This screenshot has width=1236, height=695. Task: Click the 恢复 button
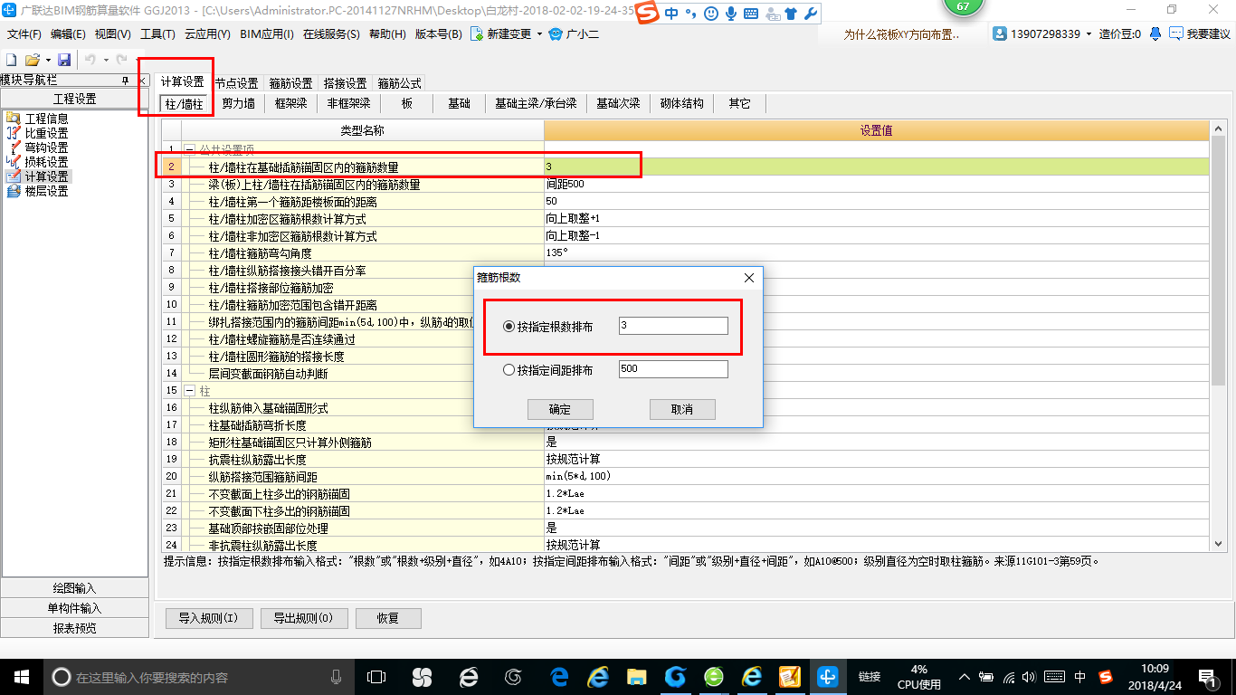(x=388, y=619)
